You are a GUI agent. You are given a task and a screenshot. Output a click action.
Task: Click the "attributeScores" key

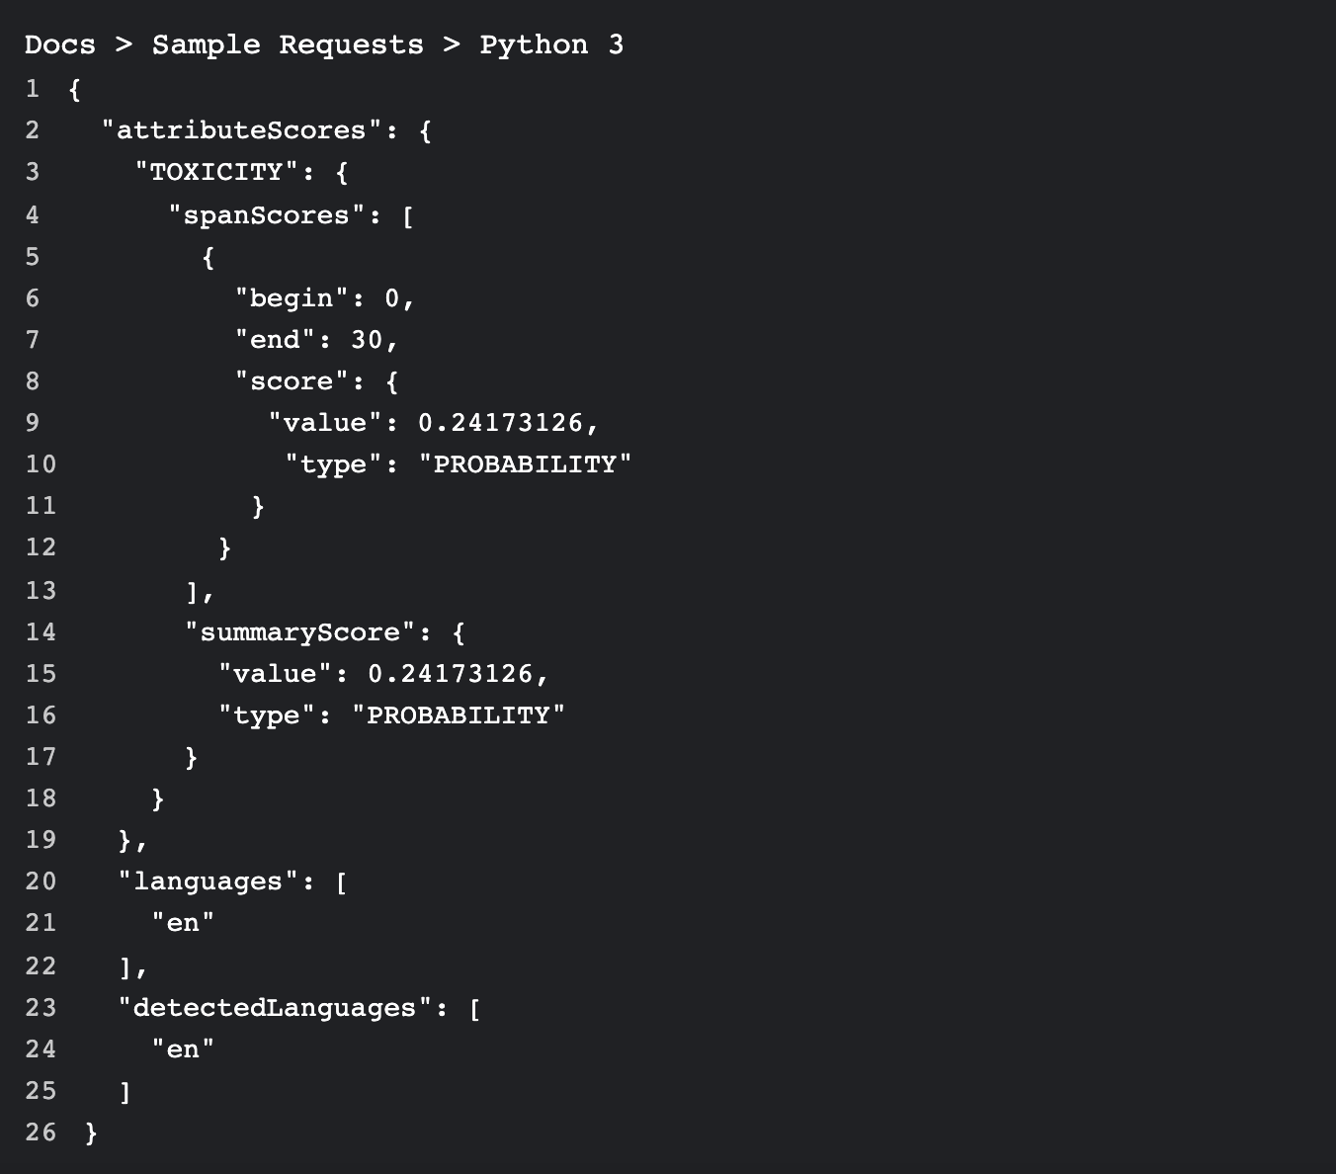coord(241,130)
